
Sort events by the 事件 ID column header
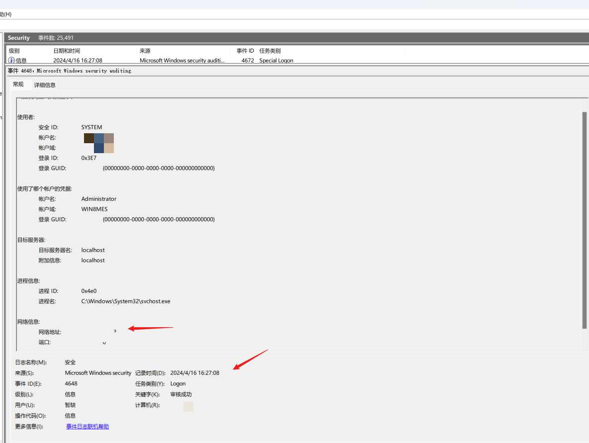pos(245,51)
